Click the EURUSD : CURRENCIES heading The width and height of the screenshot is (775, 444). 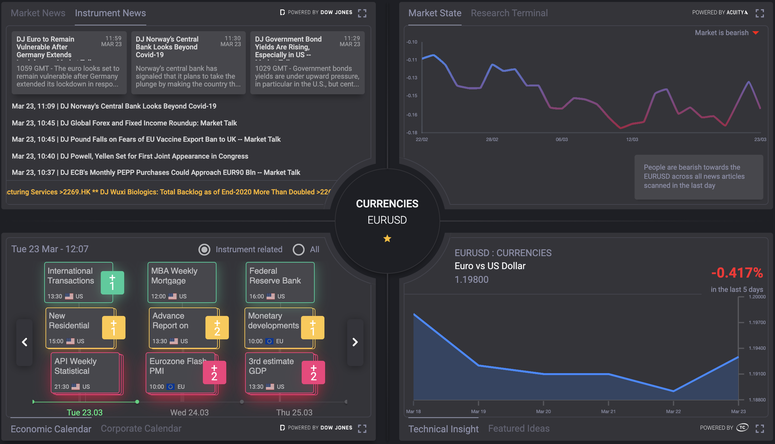(x=503, y=253)
